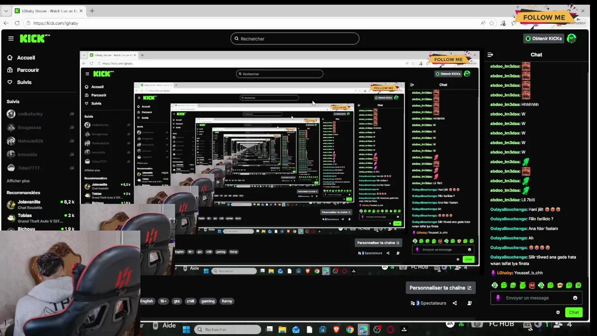Pick the red angry face emote
The width and height of the screenshot is (597, 336).
[x=532, y=285]
